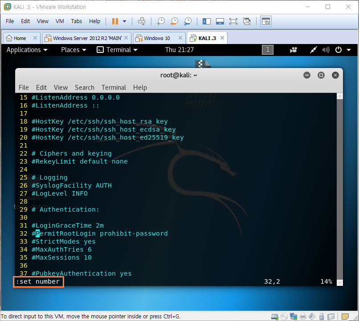Click the :set number command line
The height and width of the screenshot is (321, 359).
(38, 282)
